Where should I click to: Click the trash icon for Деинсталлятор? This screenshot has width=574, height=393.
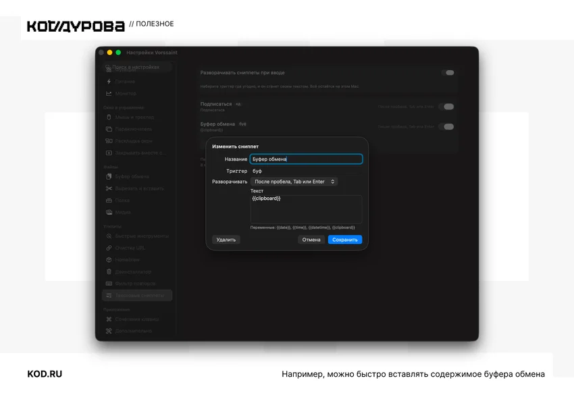pos(109,271)
